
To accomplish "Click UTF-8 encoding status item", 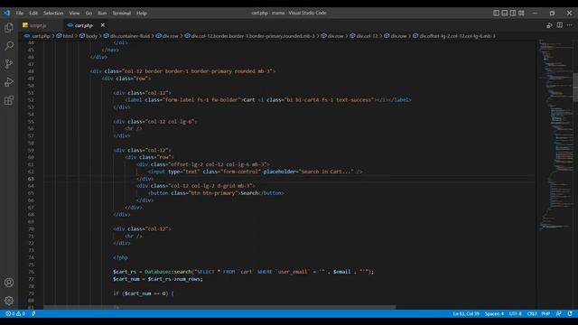I will click(x=515, y=314).
